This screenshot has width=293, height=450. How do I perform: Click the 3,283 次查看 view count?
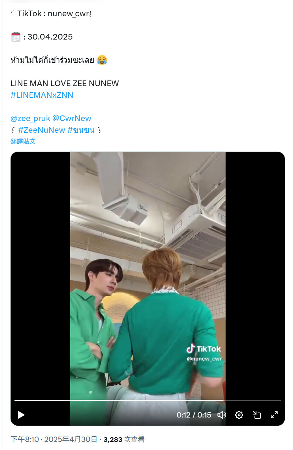coord(124,439)
